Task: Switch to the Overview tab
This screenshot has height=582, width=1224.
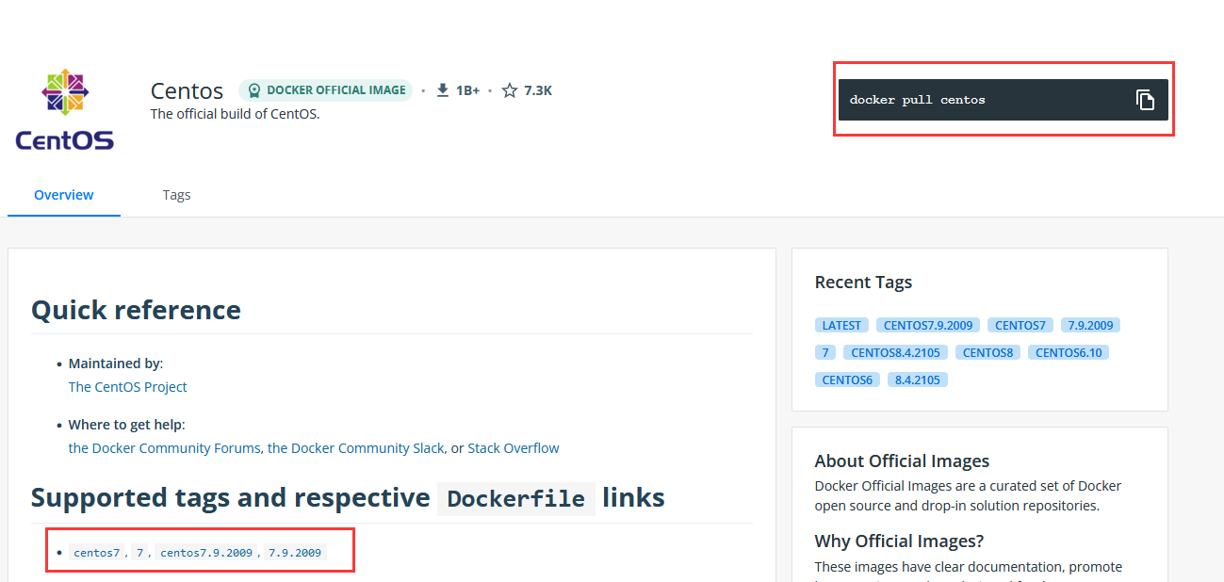Action: pos(64,195)
